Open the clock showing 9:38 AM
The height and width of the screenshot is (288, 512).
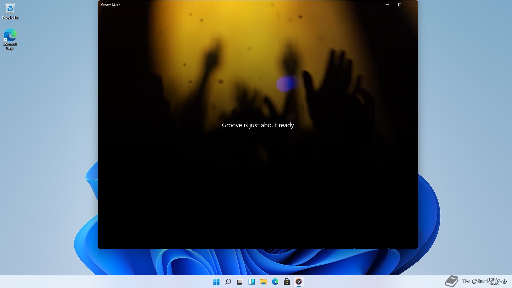[x=494, y=282]
